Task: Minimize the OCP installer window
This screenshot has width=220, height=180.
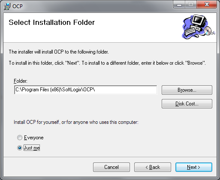Action: pos(179,5)
